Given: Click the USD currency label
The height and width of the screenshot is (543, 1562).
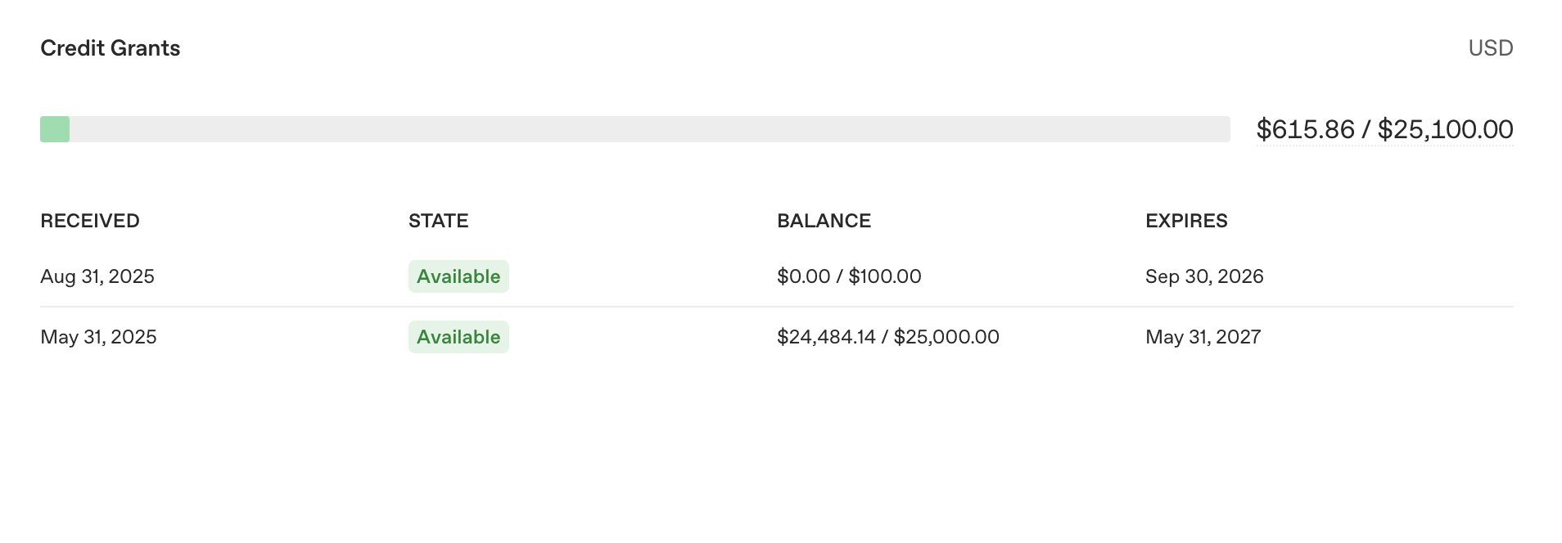Looking at the screenshot, I should 1490,48.
